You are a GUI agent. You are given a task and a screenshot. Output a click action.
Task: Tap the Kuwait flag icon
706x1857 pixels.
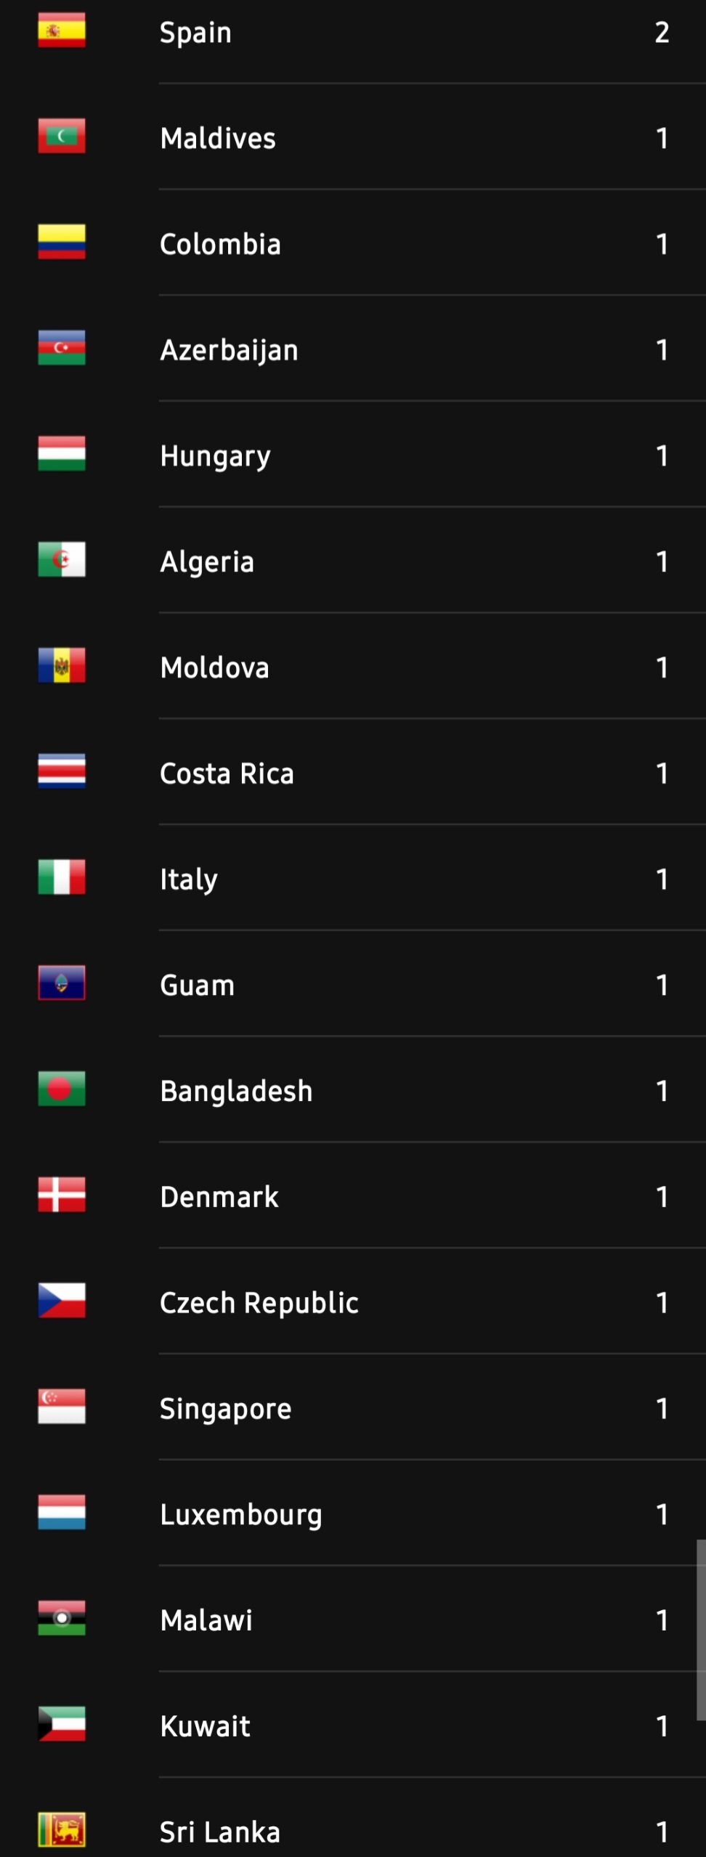click(x=62, y=1725)
